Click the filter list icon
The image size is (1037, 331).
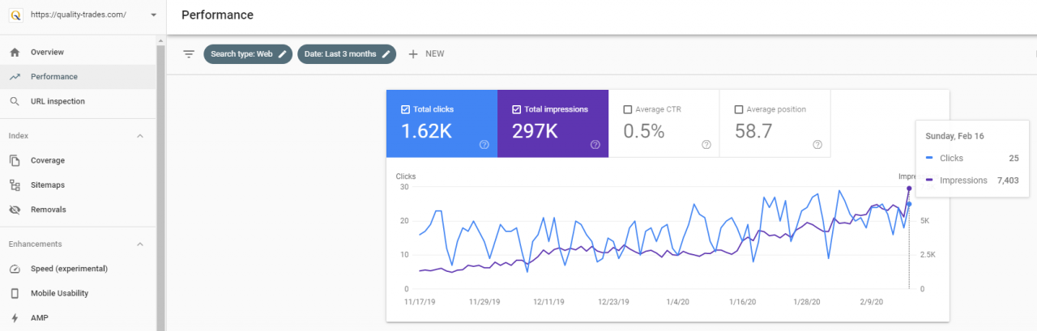189,54
